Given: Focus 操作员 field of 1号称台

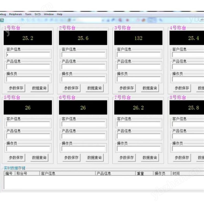Looking at the screenshot, I should tap(28, 79).
